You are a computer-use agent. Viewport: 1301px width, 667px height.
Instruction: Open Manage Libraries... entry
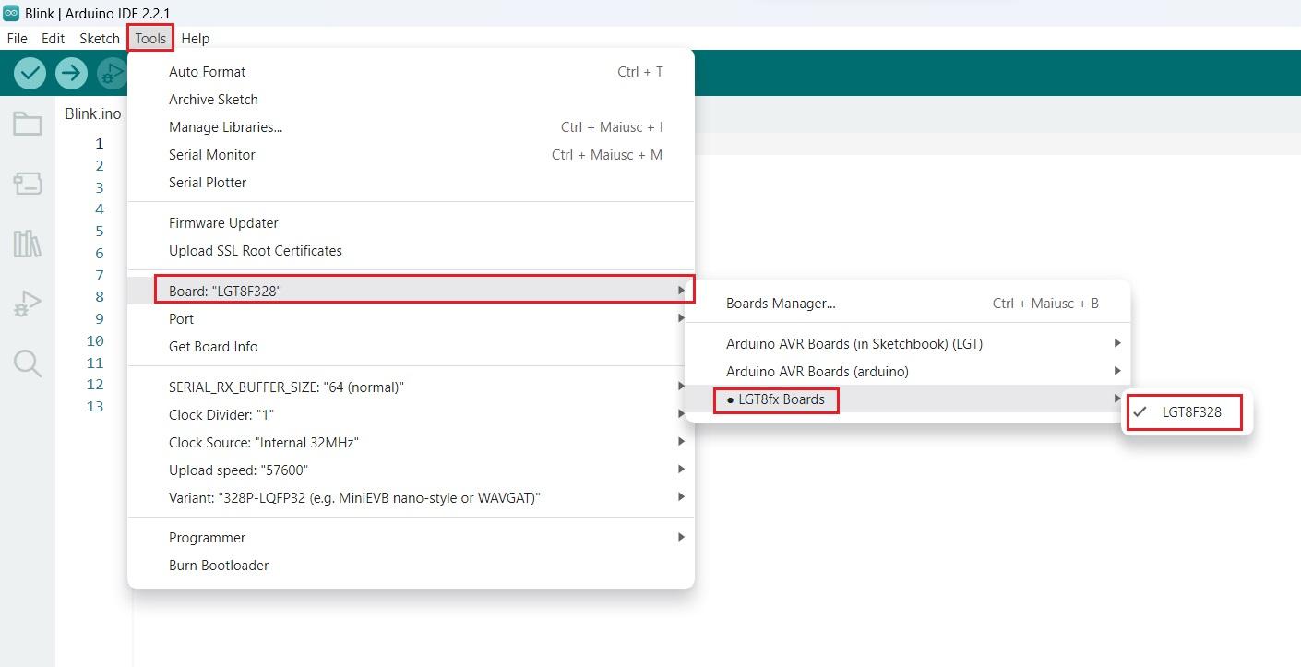click(411, 127)
